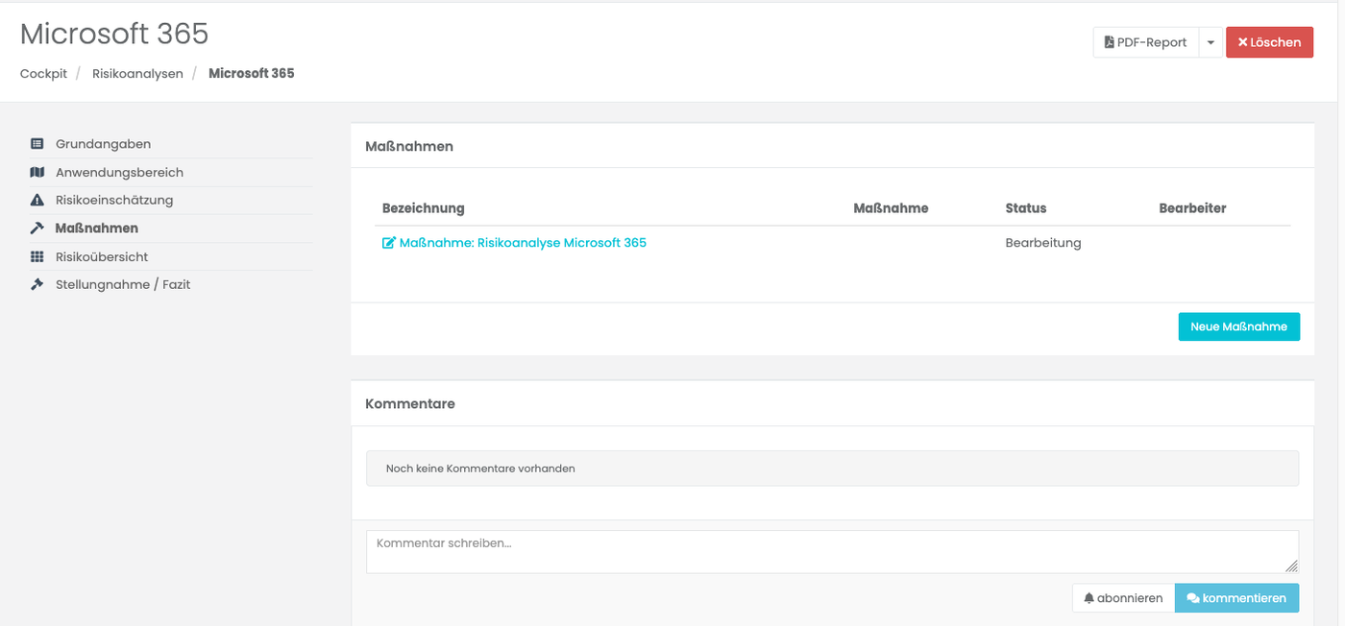
Task: Click the PDF file icon in PDF-Report button
Action: point(1109,42)
